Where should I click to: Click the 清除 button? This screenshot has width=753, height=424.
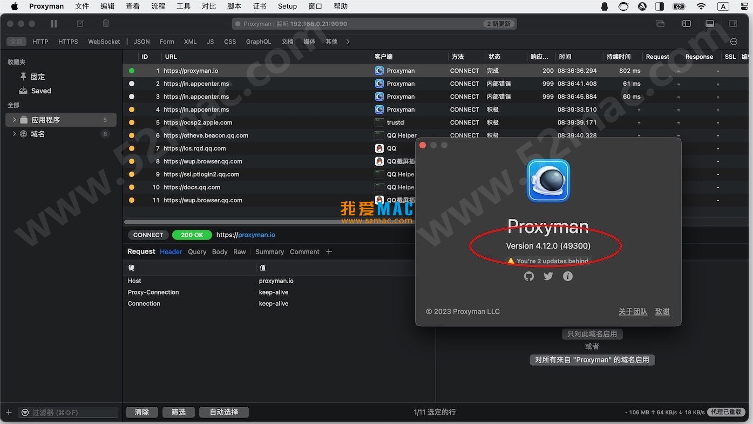(142, 412)
